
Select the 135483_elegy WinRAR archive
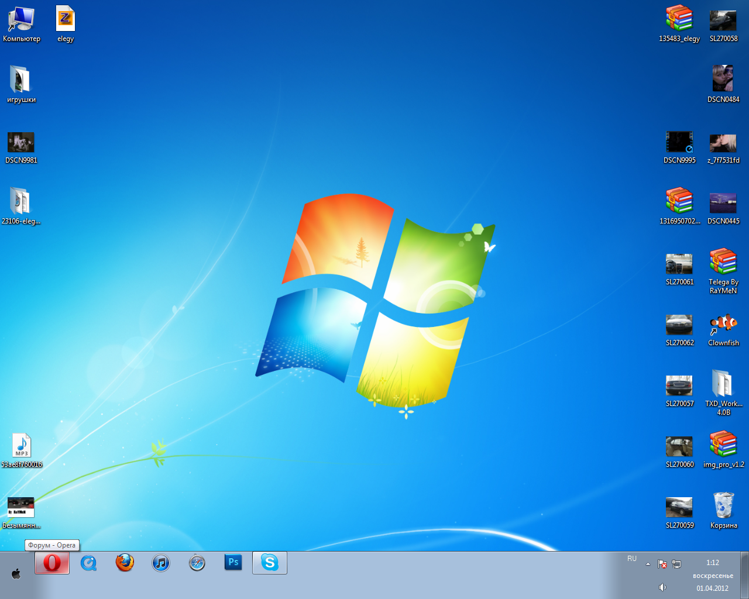click(679, 24)
